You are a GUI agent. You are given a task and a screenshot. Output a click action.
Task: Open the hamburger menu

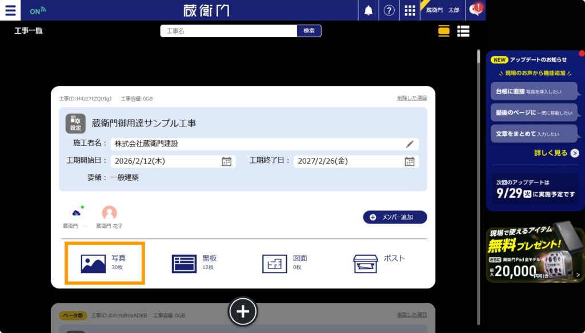tap(10, 10)
